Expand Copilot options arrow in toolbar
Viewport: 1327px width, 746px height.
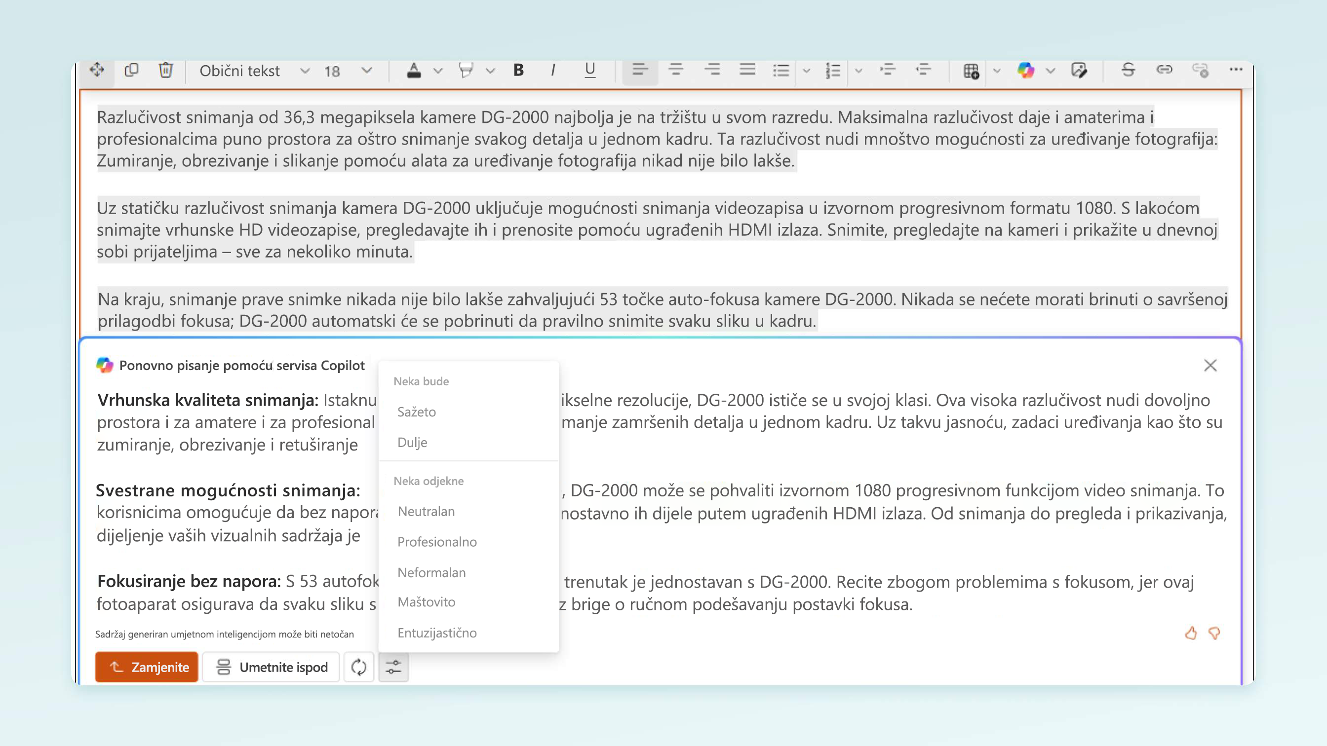point(1051,71)
